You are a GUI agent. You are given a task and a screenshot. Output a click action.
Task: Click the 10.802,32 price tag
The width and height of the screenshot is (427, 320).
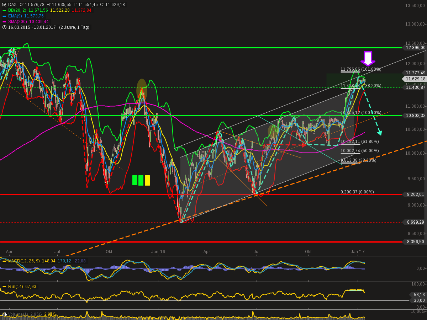[414, 116]
